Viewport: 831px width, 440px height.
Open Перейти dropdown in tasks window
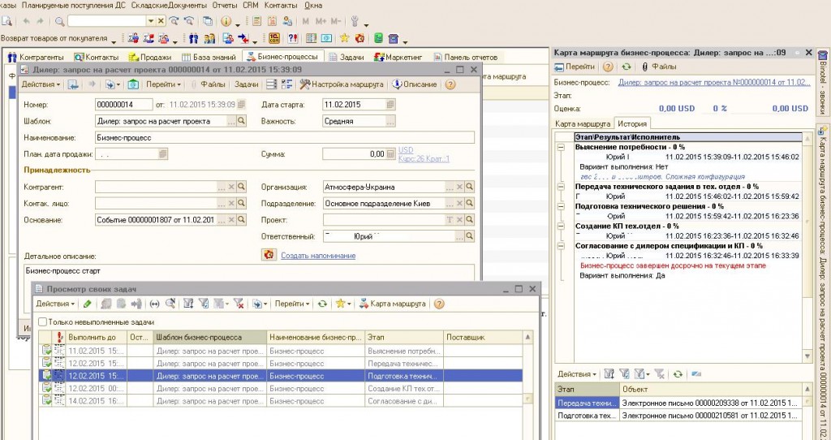pyautogui.click(x=292, y=304)
